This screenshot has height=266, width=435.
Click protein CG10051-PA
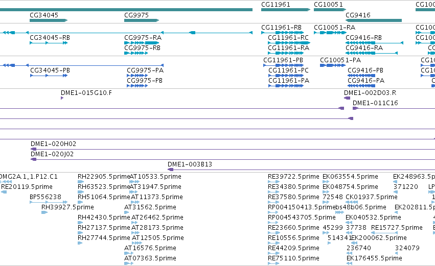tap(333, 65)
